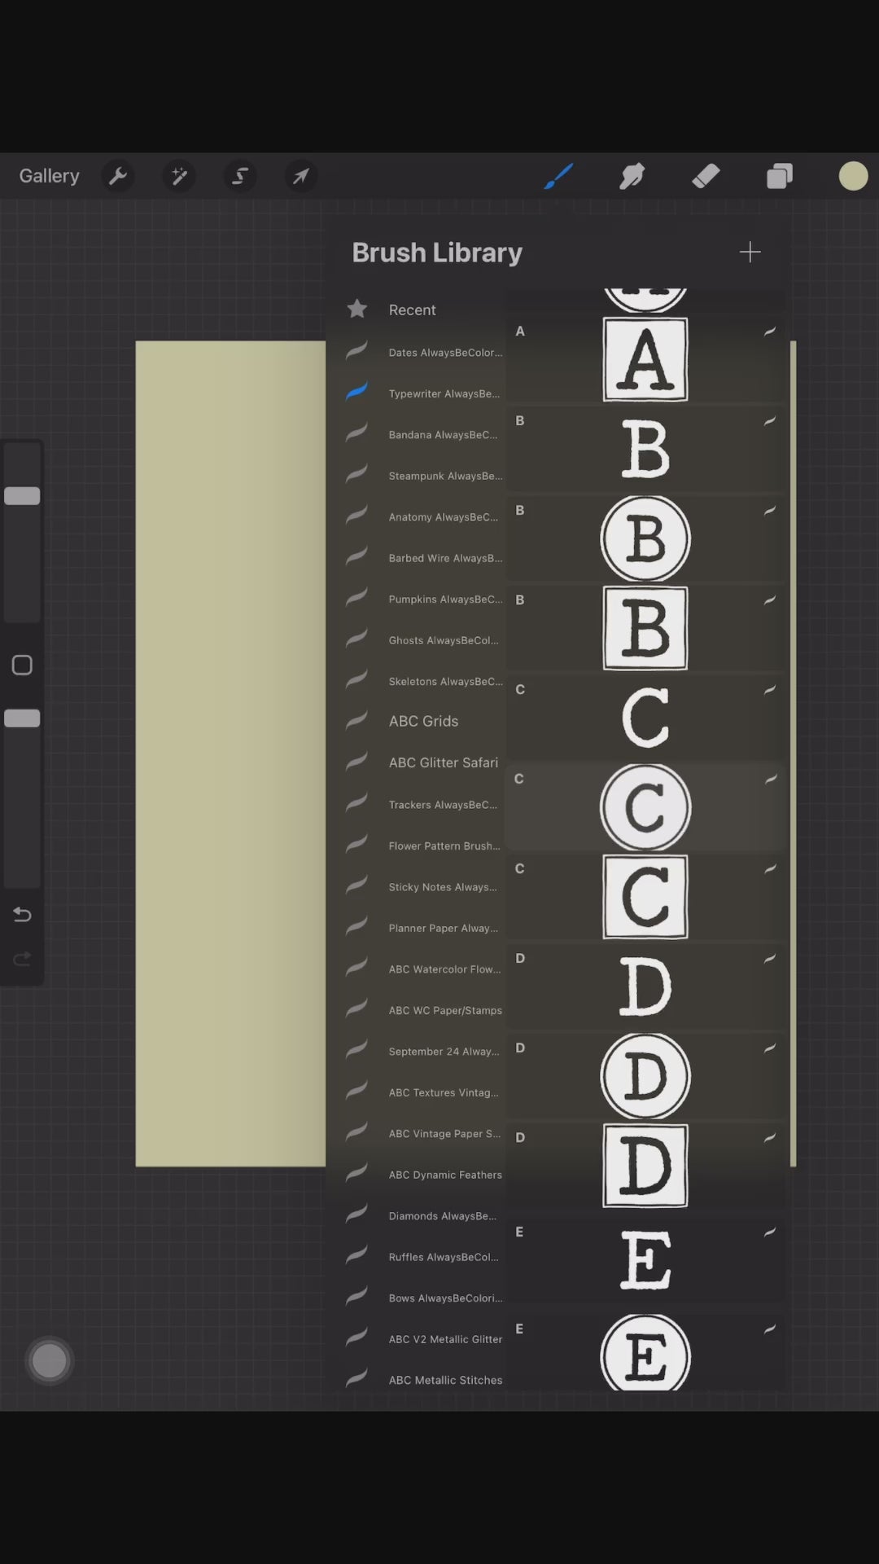This screenshot has width=879, height=1564.
Task: Open the Adjustments magic wand menu
Action: point(179,176)
